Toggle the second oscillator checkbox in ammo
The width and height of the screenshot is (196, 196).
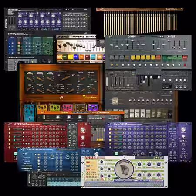click(38, 13)
